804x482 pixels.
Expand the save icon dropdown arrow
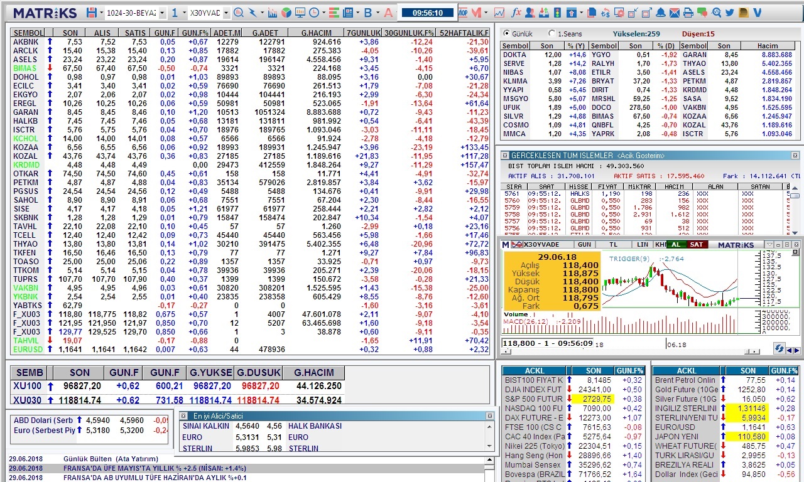point(102,13)
